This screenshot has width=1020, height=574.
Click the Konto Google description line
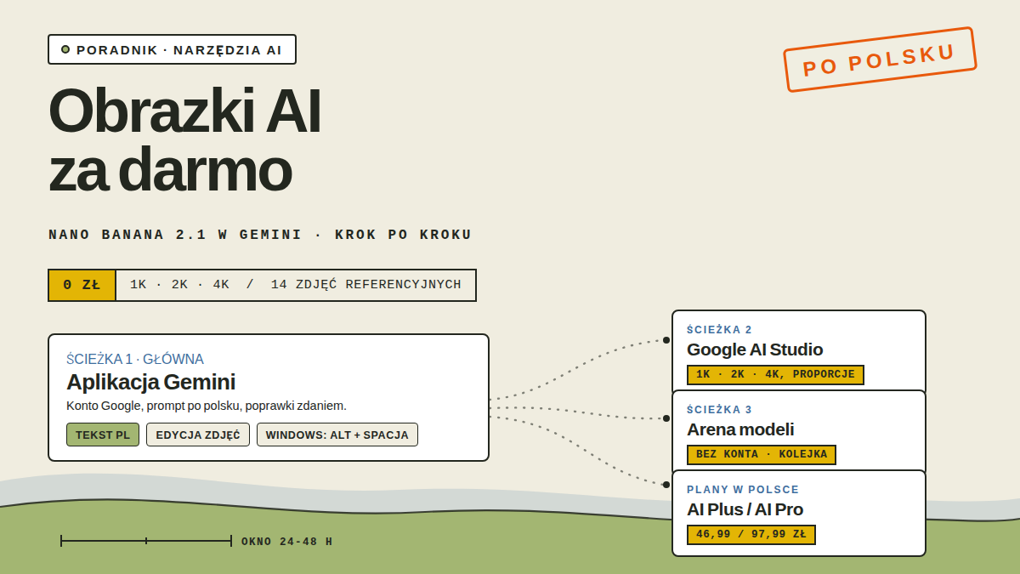[207, 406]
